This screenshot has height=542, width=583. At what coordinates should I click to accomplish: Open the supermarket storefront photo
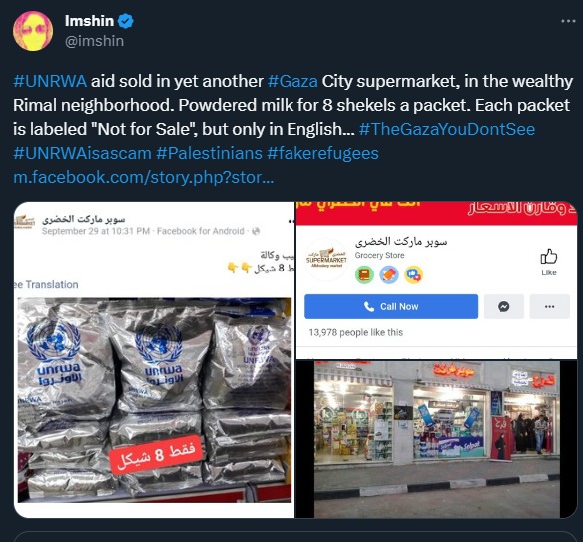click(x=437, y=439)
